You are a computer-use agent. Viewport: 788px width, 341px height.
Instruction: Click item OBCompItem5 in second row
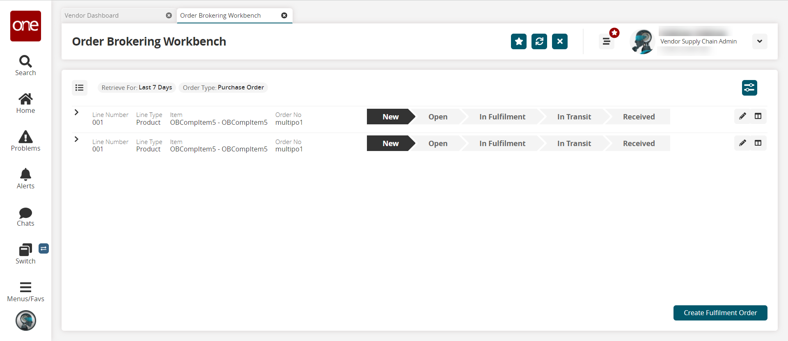coord(219,149)
